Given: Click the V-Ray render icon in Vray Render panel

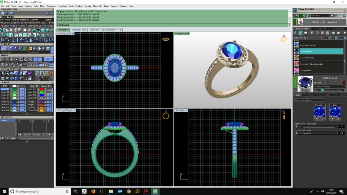Looking at the screenshot, I should click(x=295, y=10).
